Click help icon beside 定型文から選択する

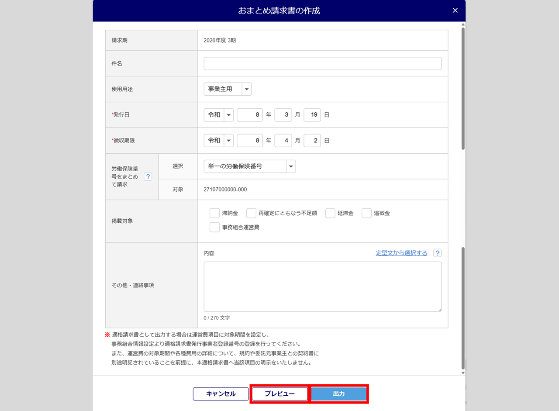pyautogui.click(x=438, y=253)
